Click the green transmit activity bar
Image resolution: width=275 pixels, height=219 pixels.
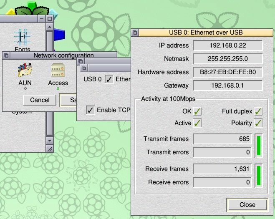pyautogui.click(x=259, y=146)
